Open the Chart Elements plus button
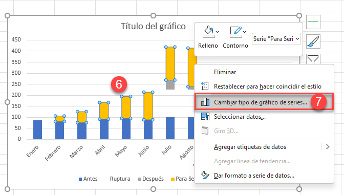The image size is (344, 195). (313, 22)
